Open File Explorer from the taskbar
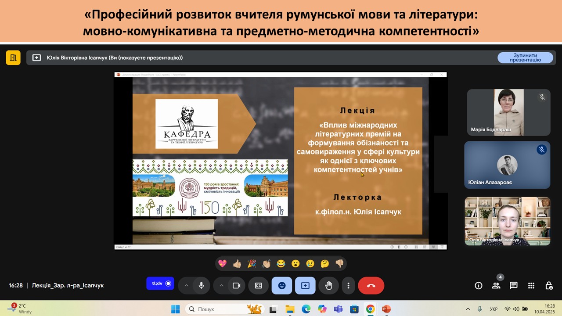Screen dimensions: 562x316 pyautogui.click(x=289, y=309)
